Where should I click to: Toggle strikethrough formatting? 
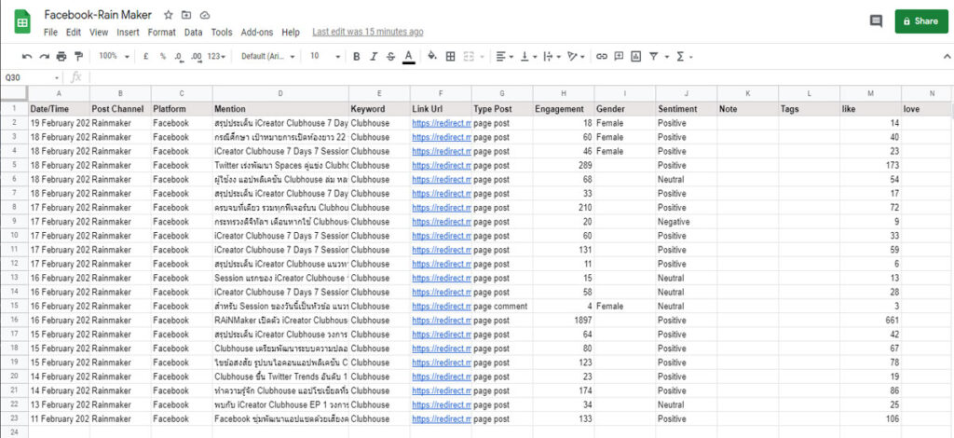pyautogui.click(x=390, y=57)
